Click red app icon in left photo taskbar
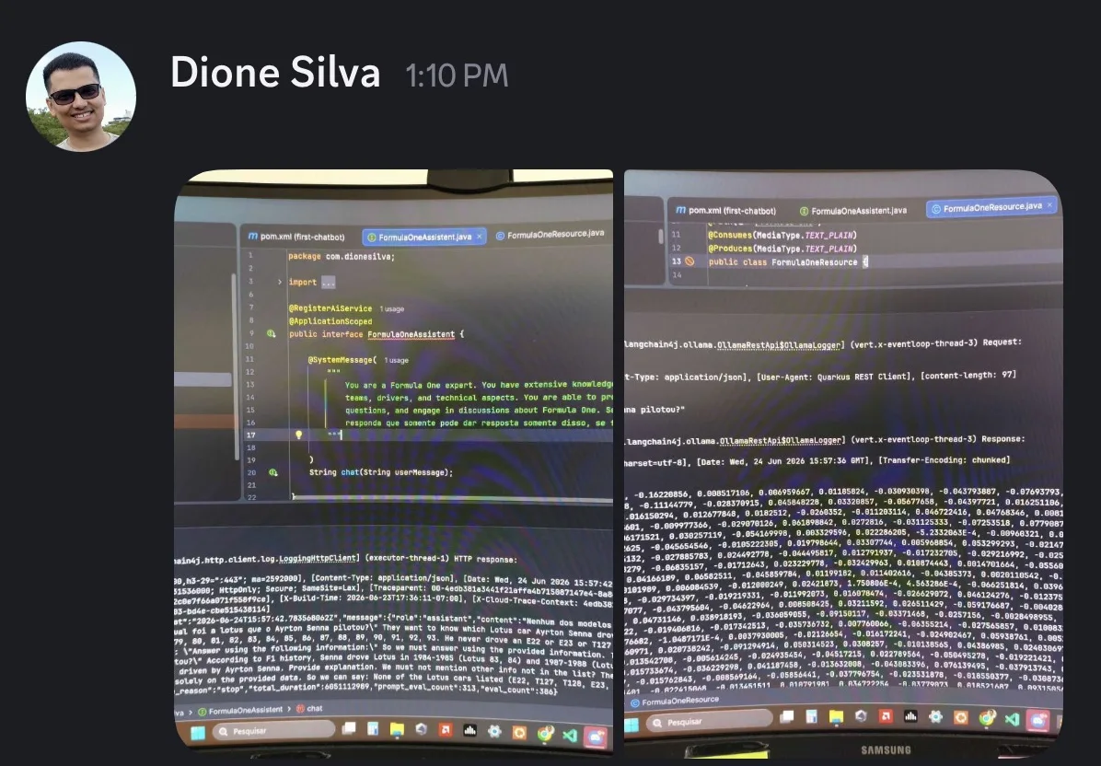This screenshot has width=1101, height=766. (x=446, y=730)
